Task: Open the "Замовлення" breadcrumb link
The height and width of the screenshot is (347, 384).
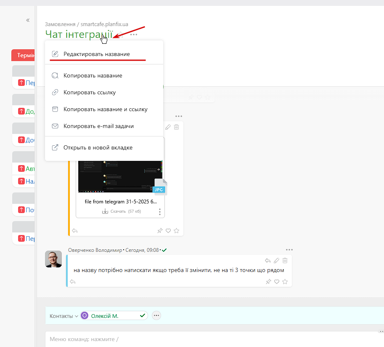Action: 60,24
